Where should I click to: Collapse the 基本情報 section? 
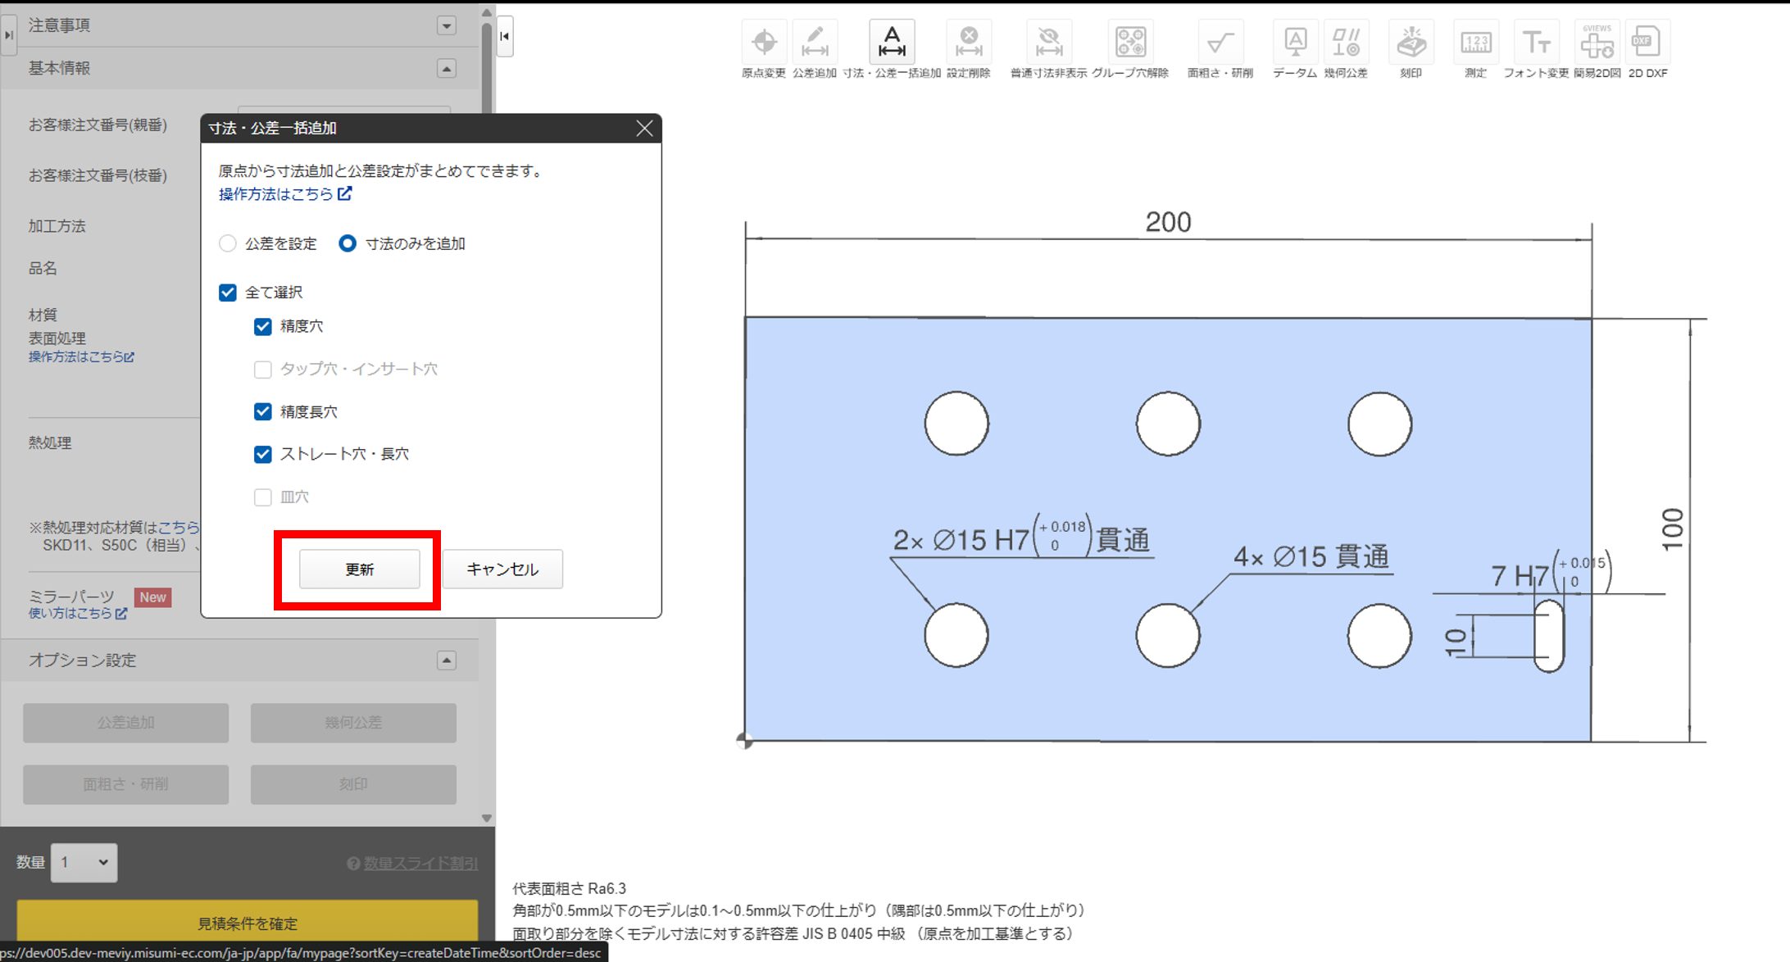pos(447,69)
